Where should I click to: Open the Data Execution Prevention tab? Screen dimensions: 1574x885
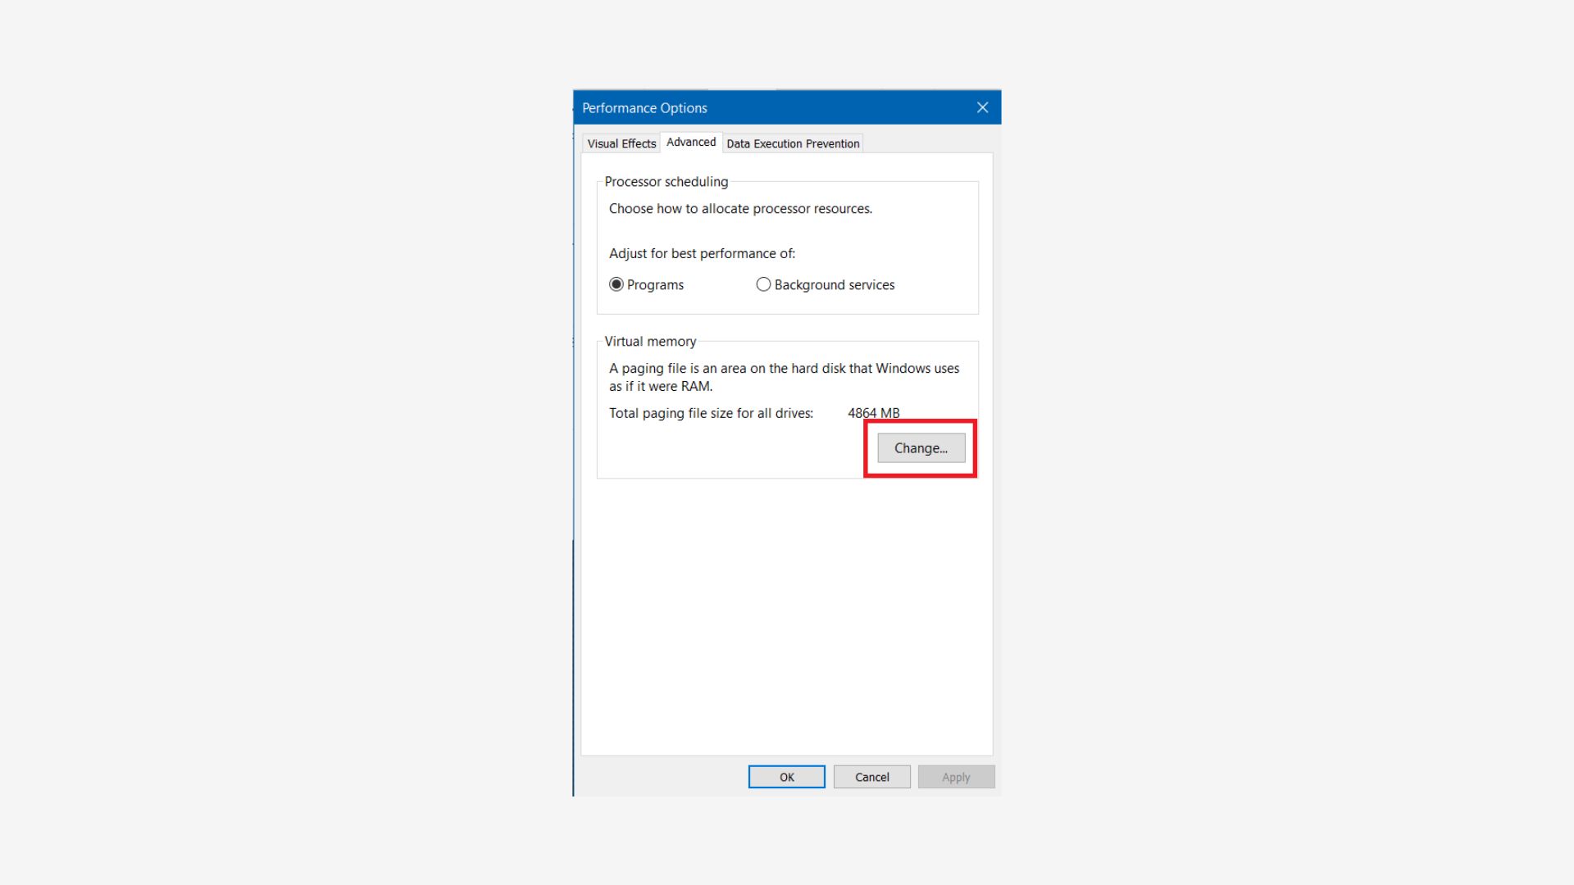792,143
